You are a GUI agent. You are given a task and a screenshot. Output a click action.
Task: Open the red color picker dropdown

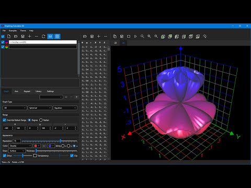point(37,146)
